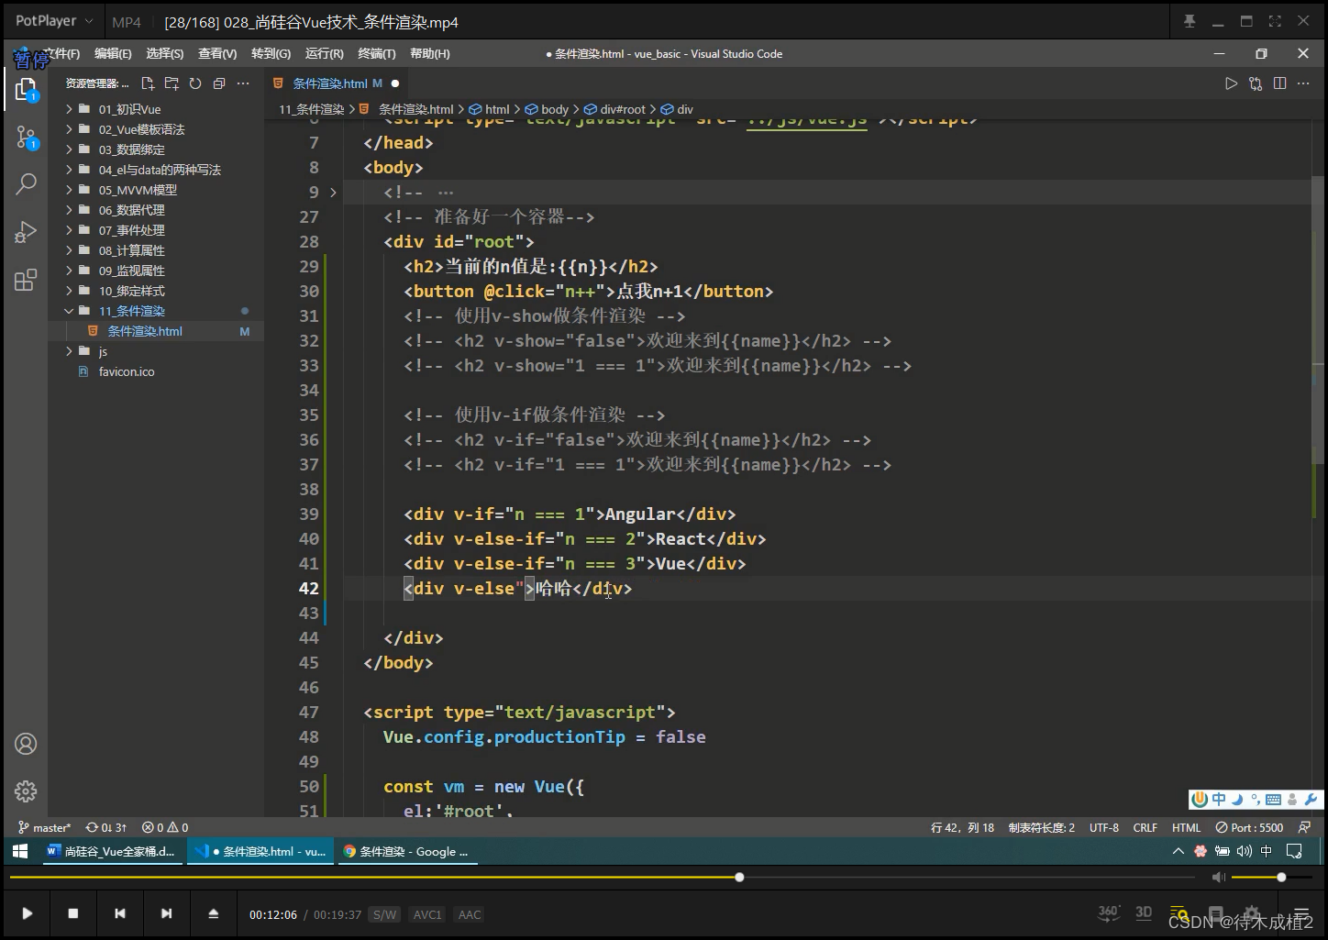Open the IME soft keyboard
Viewport: 1328px width, 940px height.
coord(1273,800)
